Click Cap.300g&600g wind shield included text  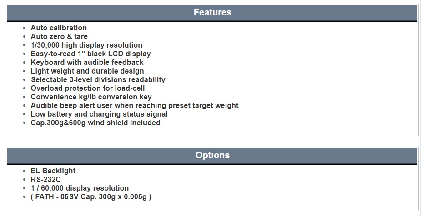pyautogui.click(x=95, y=123)
